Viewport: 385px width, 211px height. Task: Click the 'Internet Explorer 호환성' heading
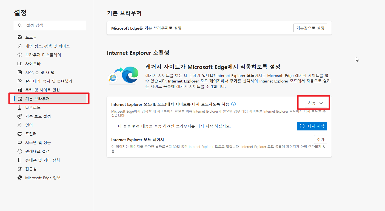click(x=138, y=53)
